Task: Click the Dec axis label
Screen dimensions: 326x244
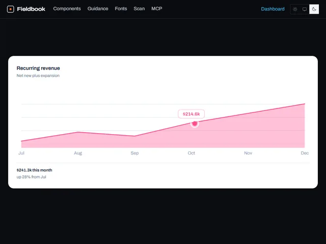Action: [x=305, y=153]
